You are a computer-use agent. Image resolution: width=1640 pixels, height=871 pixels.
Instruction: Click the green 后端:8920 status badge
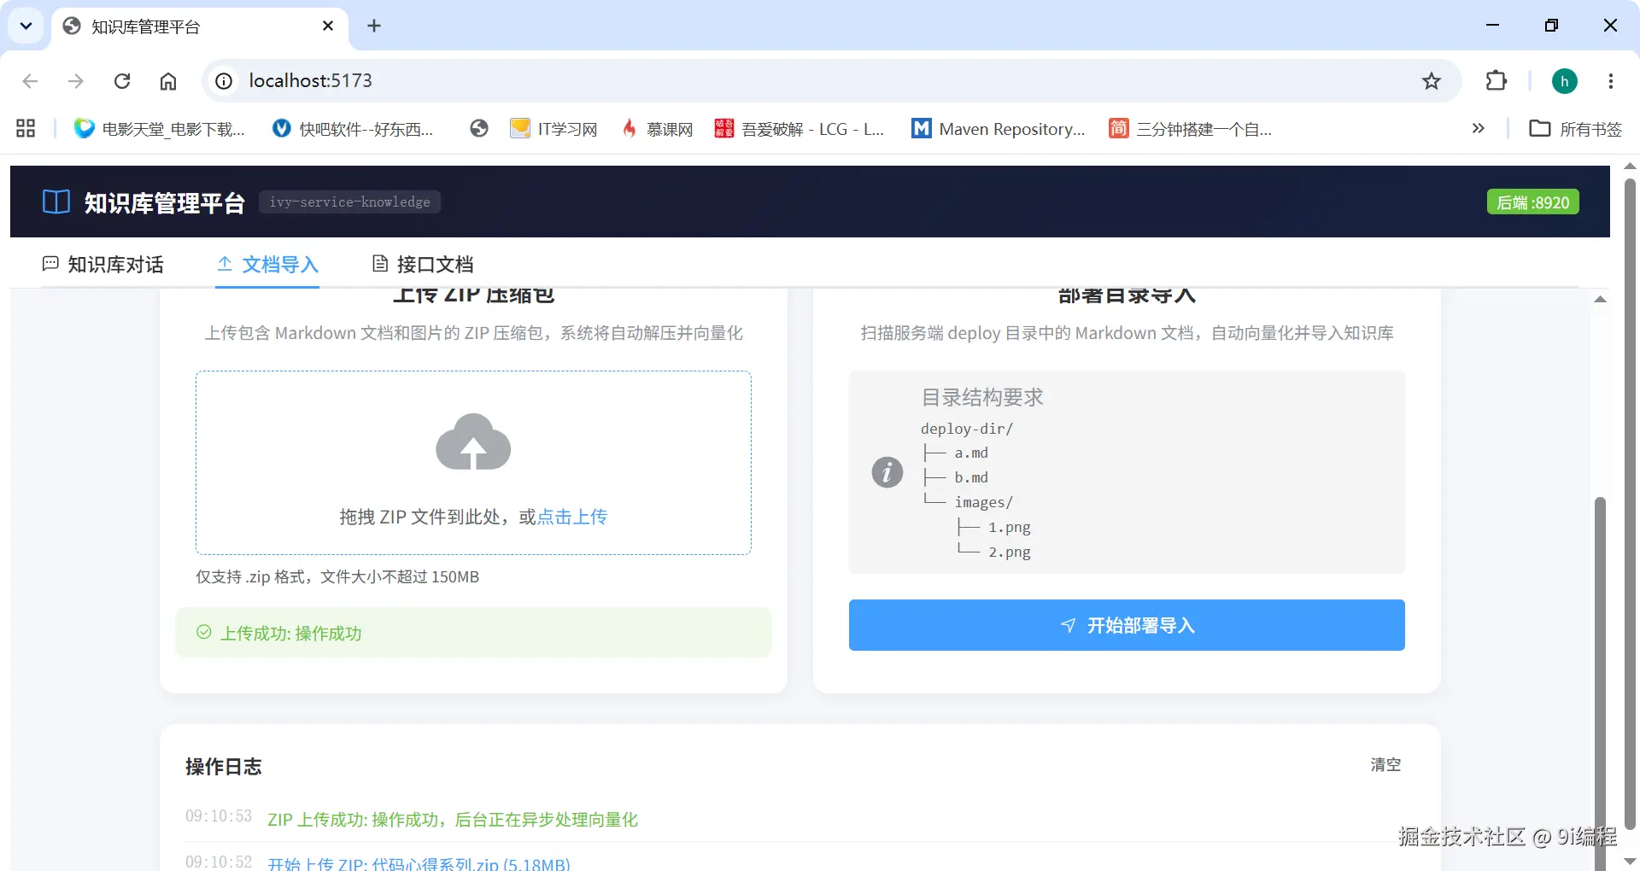point(1533,202)
